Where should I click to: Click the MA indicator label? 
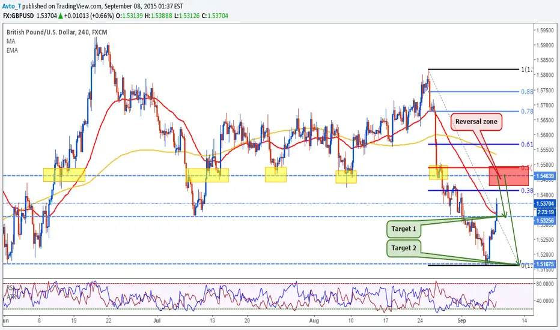(x=11, y=41)
